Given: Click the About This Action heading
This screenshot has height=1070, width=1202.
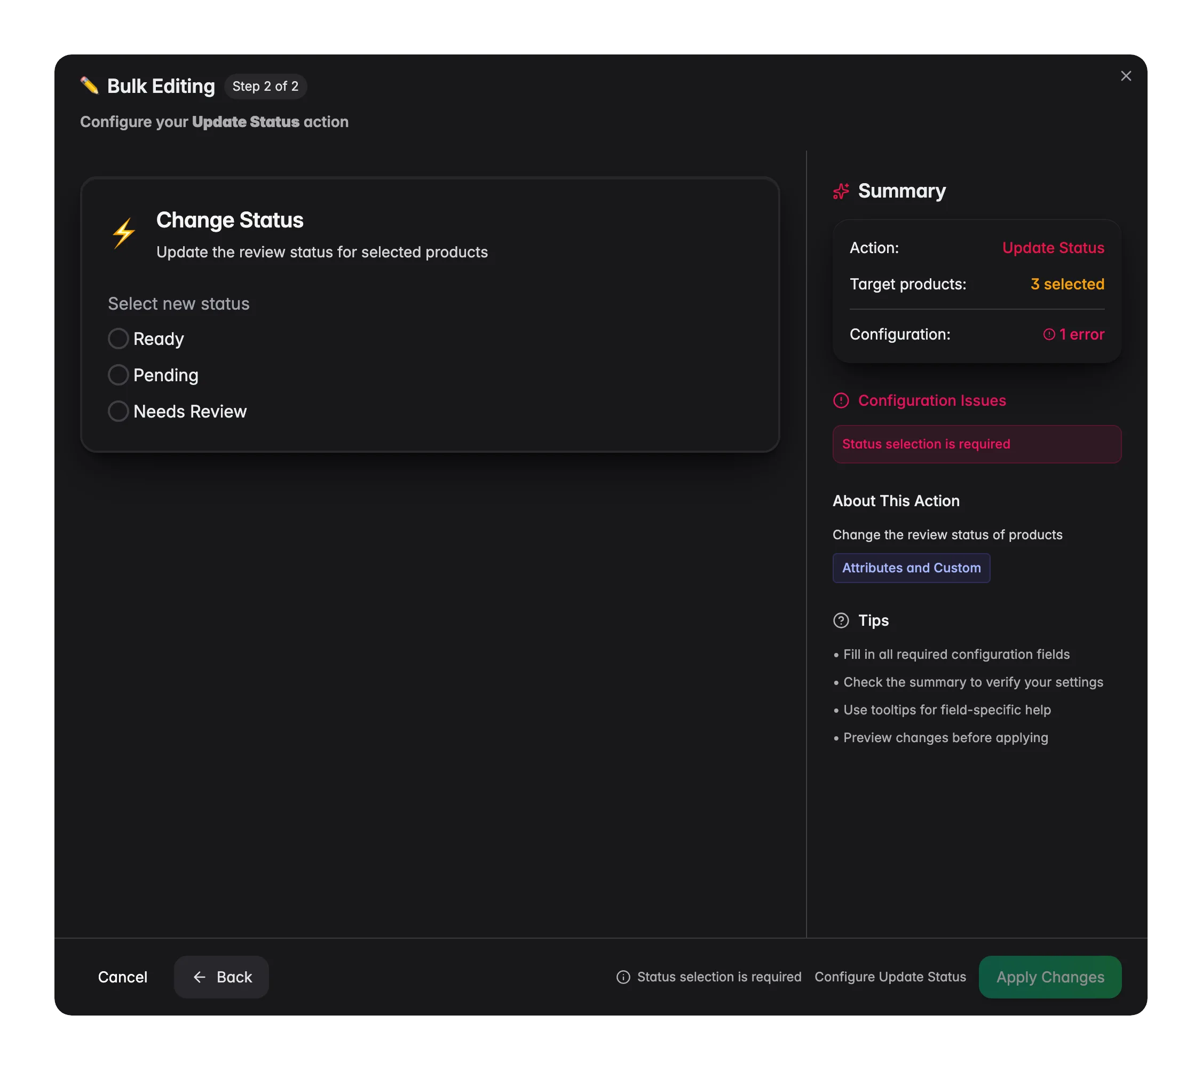Looking at the screenshot, I should click(x=896, y=501).
